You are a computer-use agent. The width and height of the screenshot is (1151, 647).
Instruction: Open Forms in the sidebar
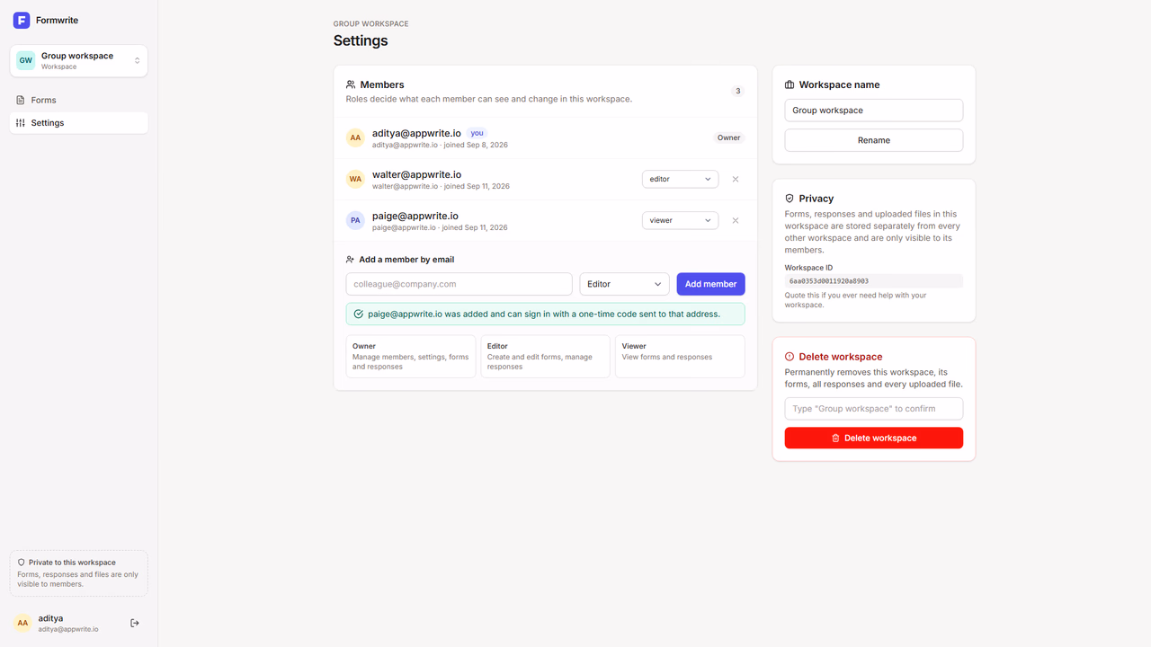tap(79, 100)
